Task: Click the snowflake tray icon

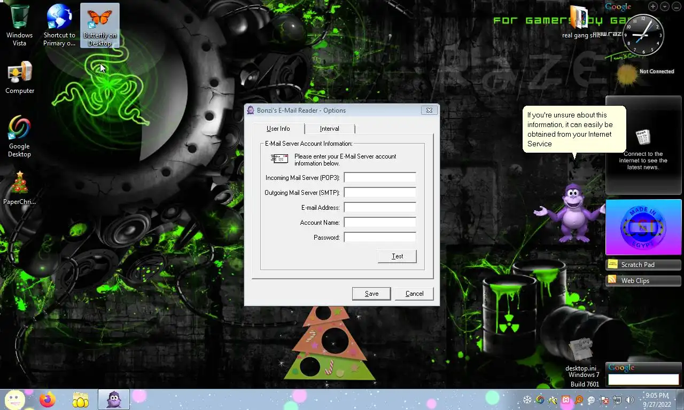Action: 527,400
